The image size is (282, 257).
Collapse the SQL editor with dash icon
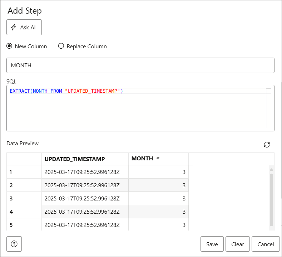pyautogui.click(x=269, y=88)
